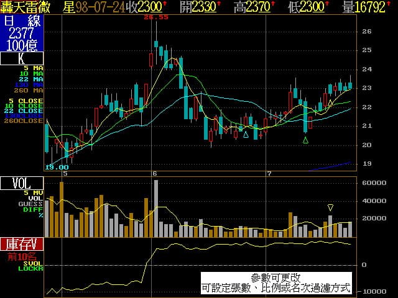
Task: Toggle the 22 MA legend line
Action: 33,79
